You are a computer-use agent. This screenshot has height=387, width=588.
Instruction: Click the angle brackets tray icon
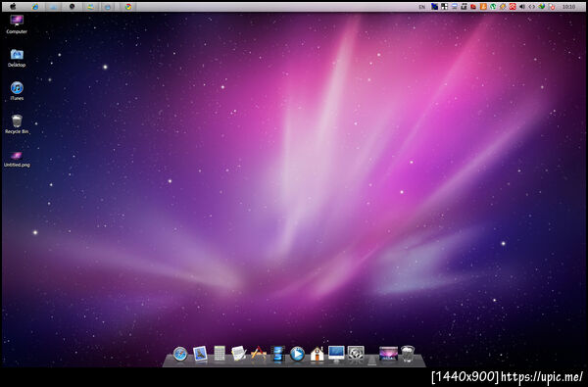[x=532, y=7]
